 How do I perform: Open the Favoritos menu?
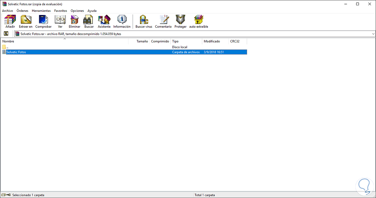click(60, 11)
